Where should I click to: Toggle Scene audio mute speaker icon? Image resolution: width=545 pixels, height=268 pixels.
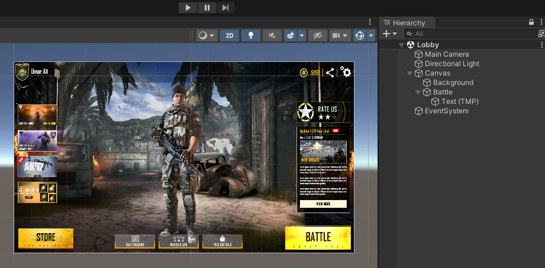click(x=272, y=35)
